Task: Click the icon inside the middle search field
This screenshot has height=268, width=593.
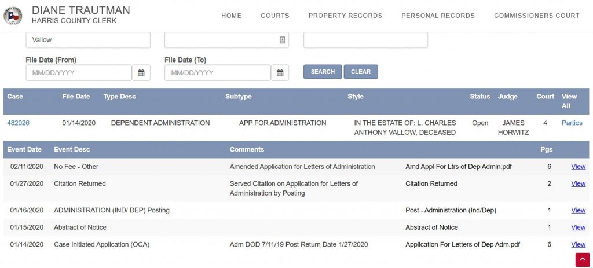Action: tap(282, 40)
